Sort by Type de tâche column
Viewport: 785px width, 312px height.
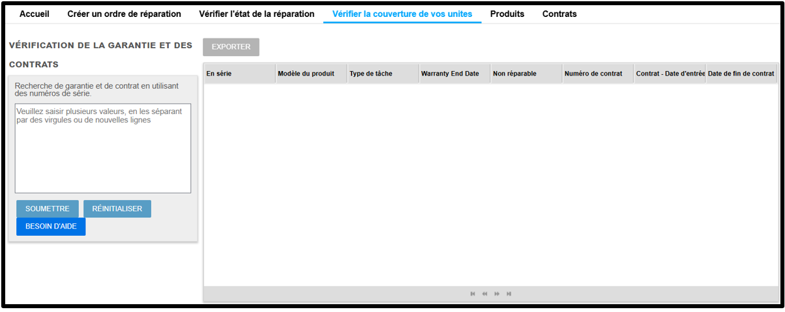click(x=383, y=74)
